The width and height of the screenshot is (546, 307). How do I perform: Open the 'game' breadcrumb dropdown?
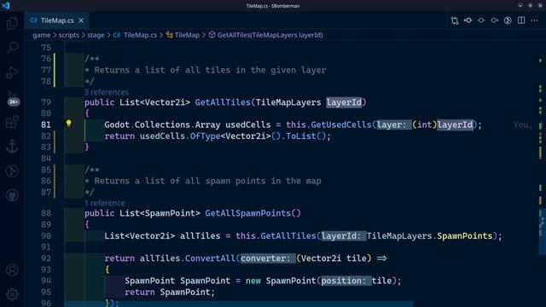pyautogui.click(x=42, y=35)
